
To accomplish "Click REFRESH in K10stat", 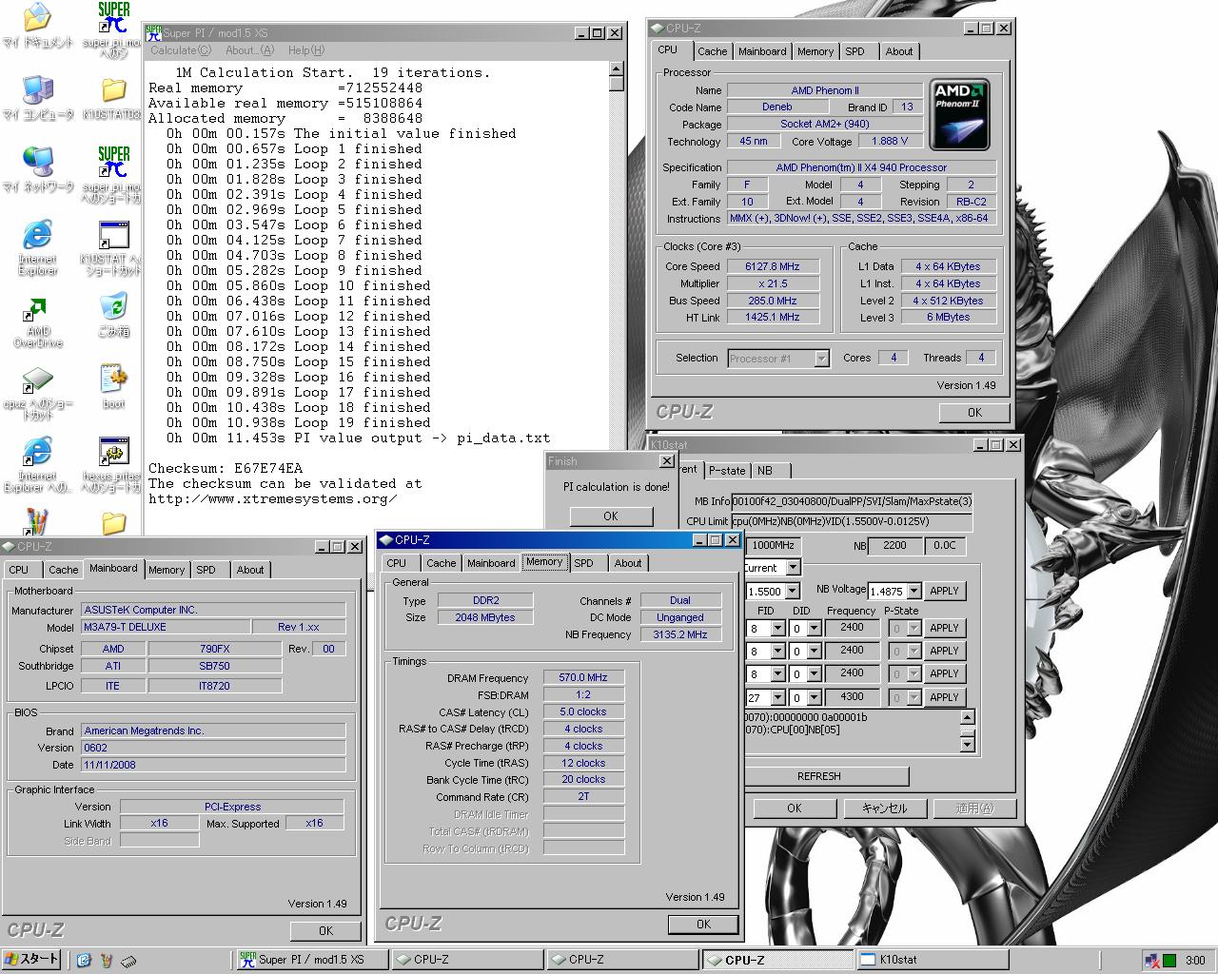I will point(819,776).
